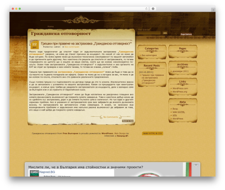Screen dimensions: 225x190
Task: Open the WordPress.org link
Action: coord(180,92)
